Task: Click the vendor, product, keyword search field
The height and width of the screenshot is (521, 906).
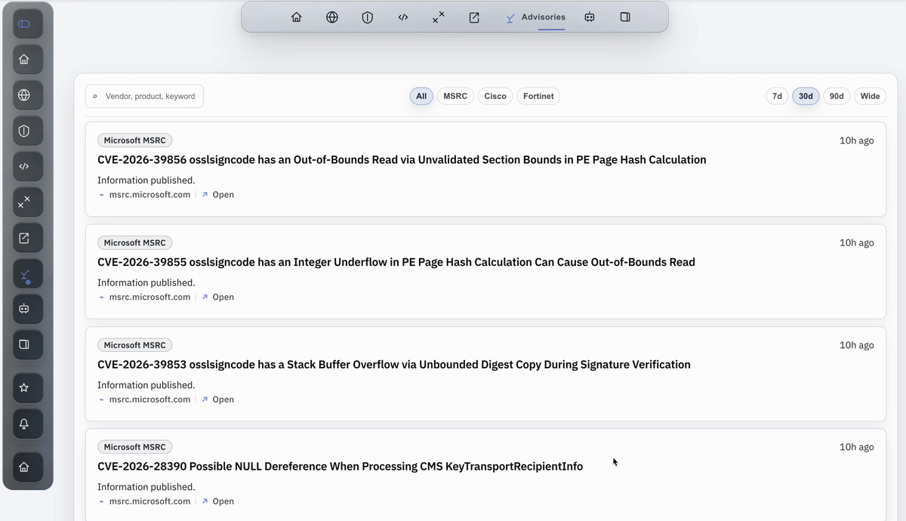Action: pyautogui.click(x=143, y=96)
